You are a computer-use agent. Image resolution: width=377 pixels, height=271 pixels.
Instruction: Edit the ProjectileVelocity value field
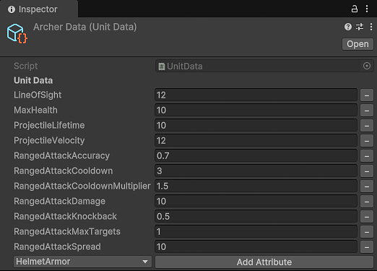coord(256,140)
